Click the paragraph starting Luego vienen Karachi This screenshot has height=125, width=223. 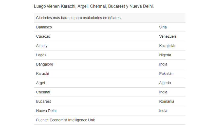pyautogui.click(x=94, y=6)
